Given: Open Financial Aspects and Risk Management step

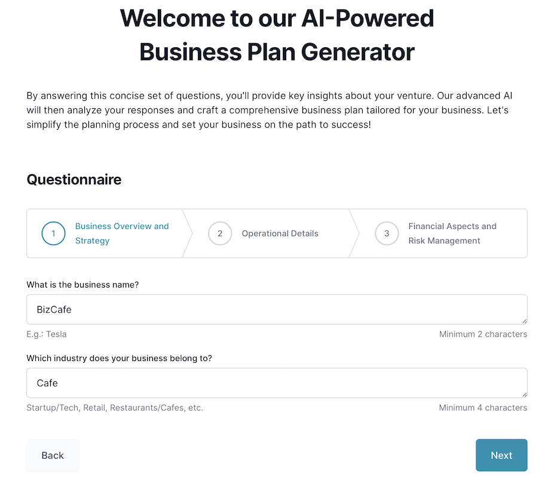Looking at the screenshot, I should 452,234.
